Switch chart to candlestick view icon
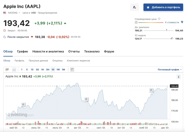Screen dimensions: 185x132 7,69
